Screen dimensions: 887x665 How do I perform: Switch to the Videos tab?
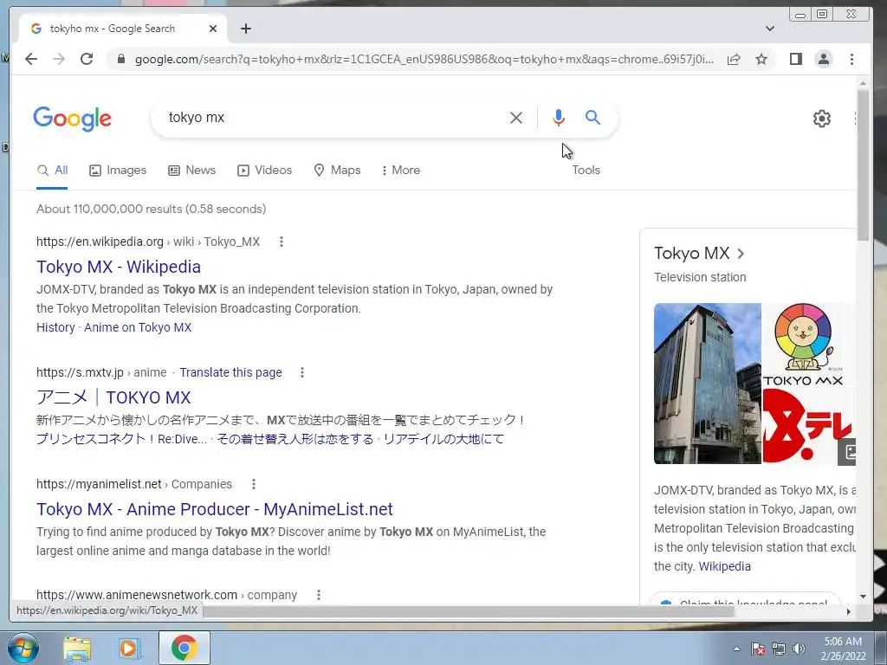[264, 171]
